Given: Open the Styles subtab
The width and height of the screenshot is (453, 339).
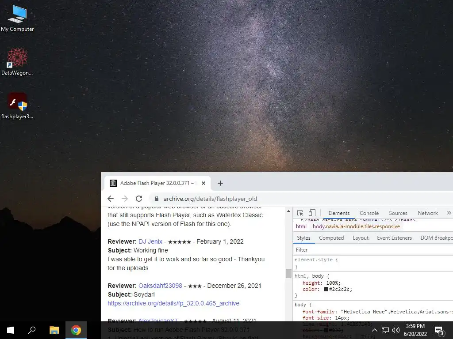Looking at the screenshot, I should [303, 238].
